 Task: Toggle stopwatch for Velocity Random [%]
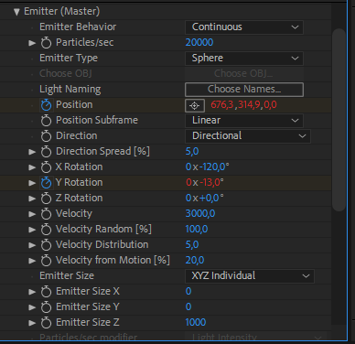tap(46, 230)
